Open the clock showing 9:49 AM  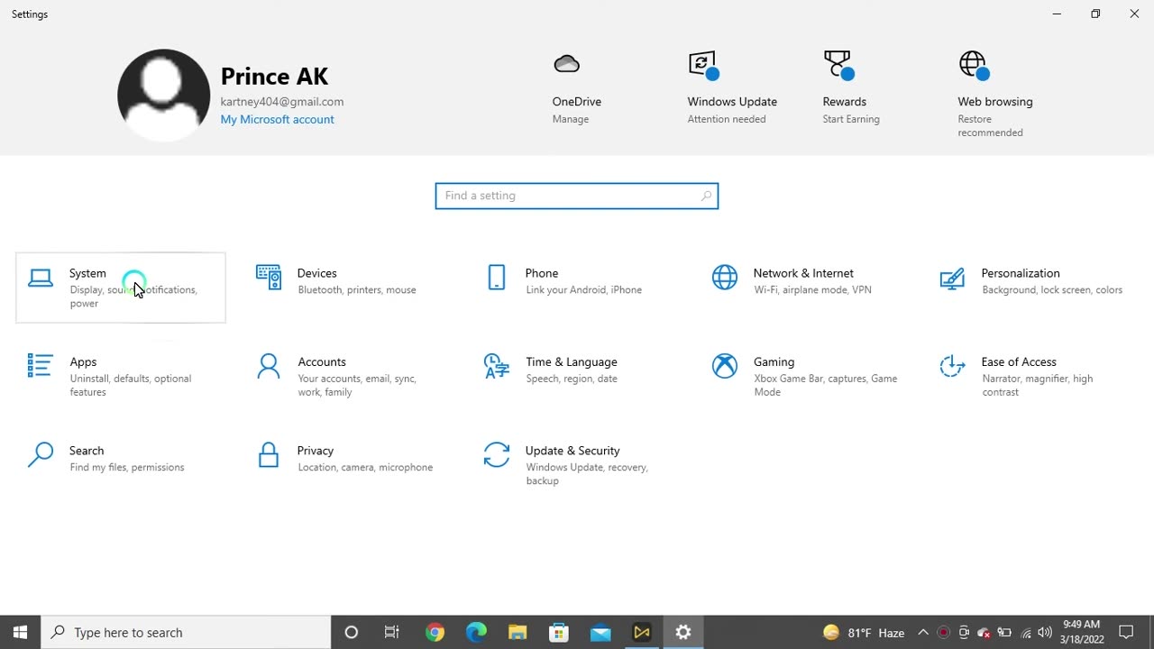click(1082, 632)
